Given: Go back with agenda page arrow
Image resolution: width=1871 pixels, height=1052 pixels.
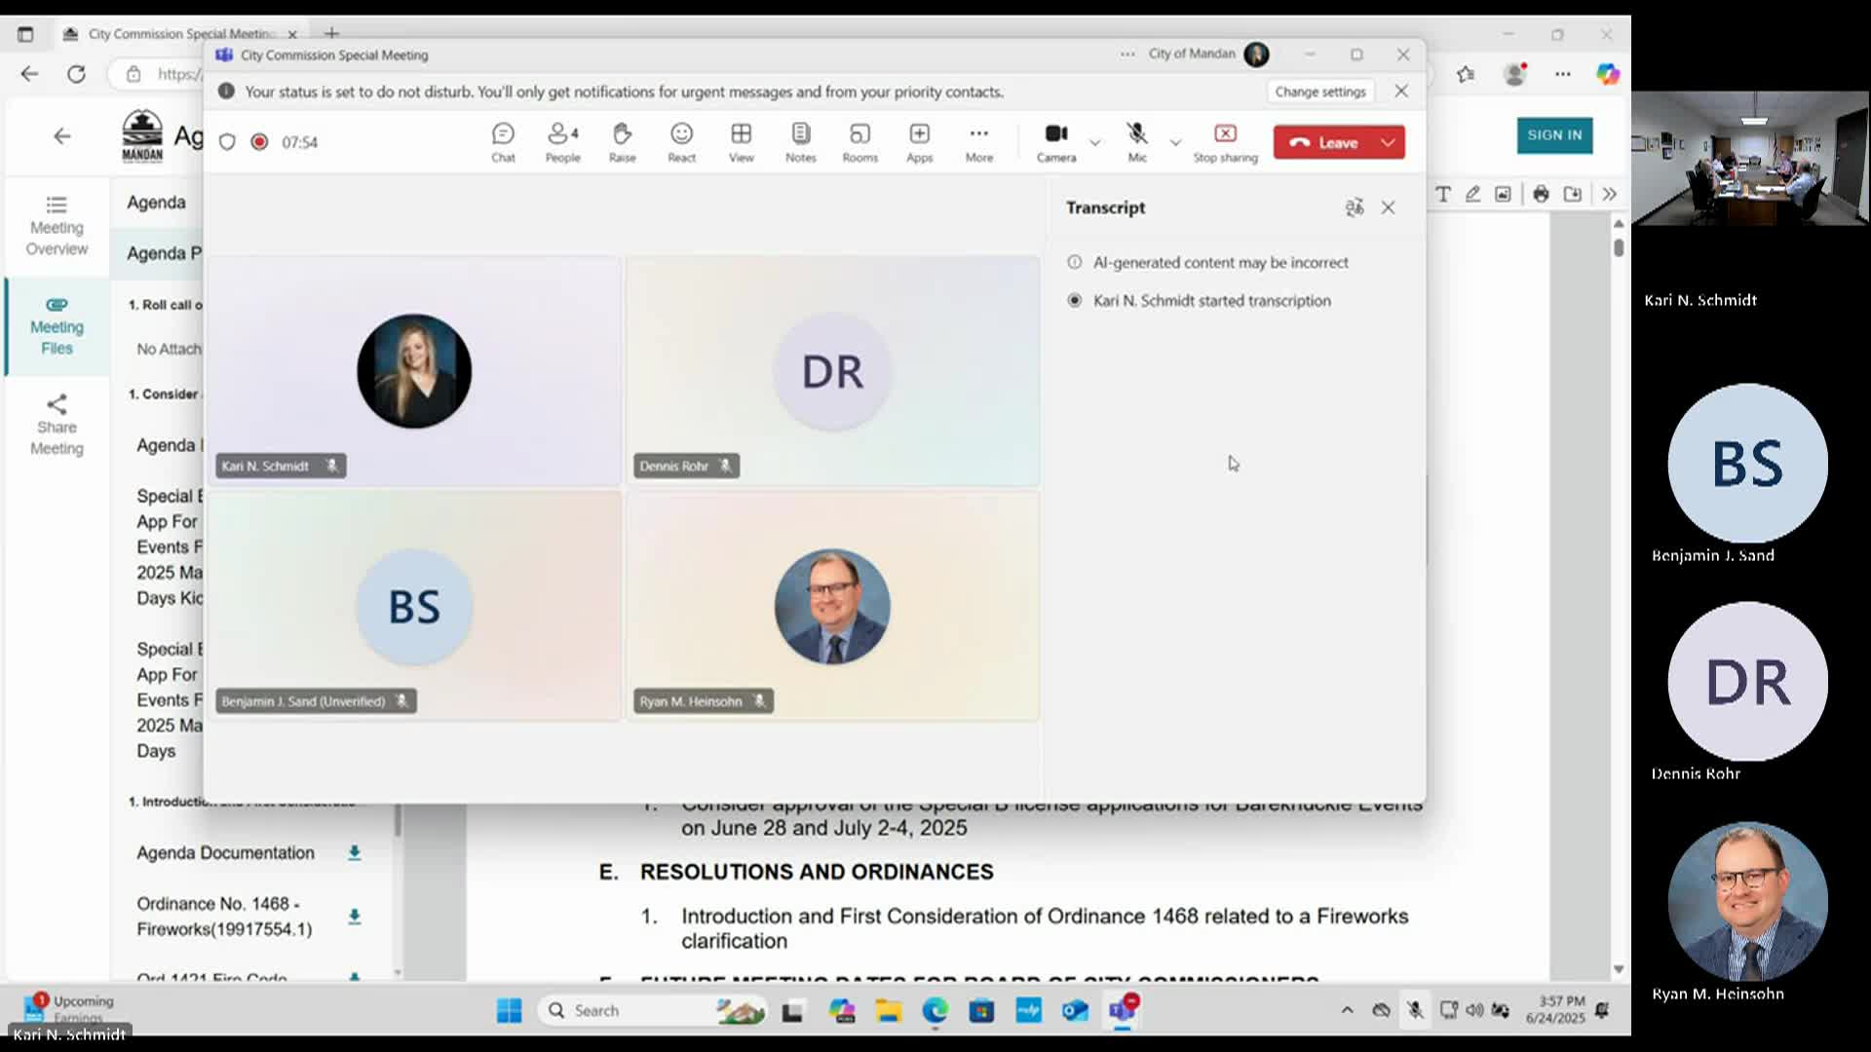Looking at the screenshot, I should 61,136.
